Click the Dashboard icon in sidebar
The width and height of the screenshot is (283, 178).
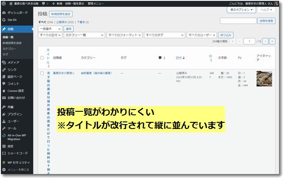pos(4,14)
